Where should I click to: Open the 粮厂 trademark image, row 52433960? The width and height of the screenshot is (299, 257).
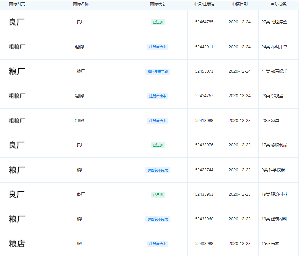[x=17, y=219]
